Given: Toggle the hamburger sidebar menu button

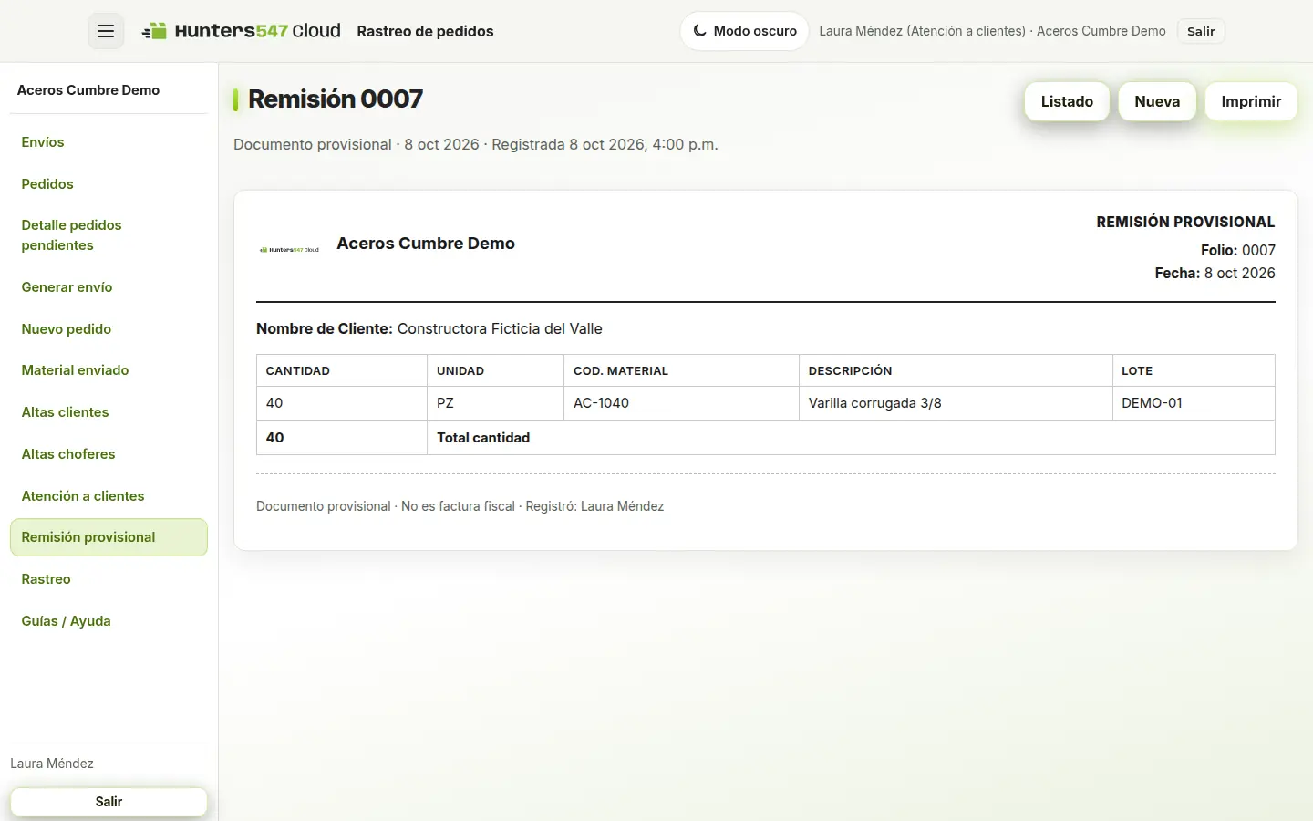Looking at the screenshot, I should [x=106, y=31].
